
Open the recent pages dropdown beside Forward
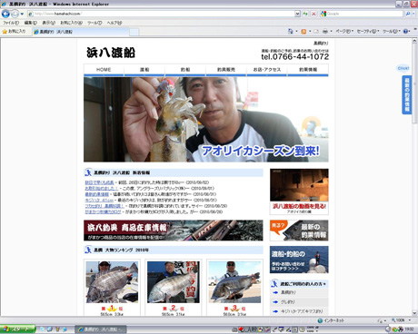(22, 14)
